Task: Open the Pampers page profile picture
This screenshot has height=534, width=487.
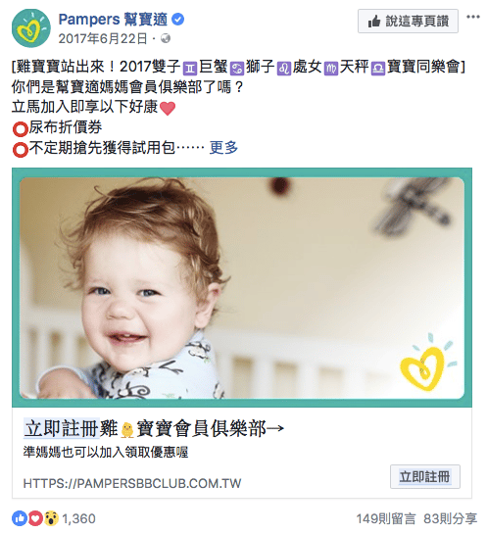Action: coord(31,28)
